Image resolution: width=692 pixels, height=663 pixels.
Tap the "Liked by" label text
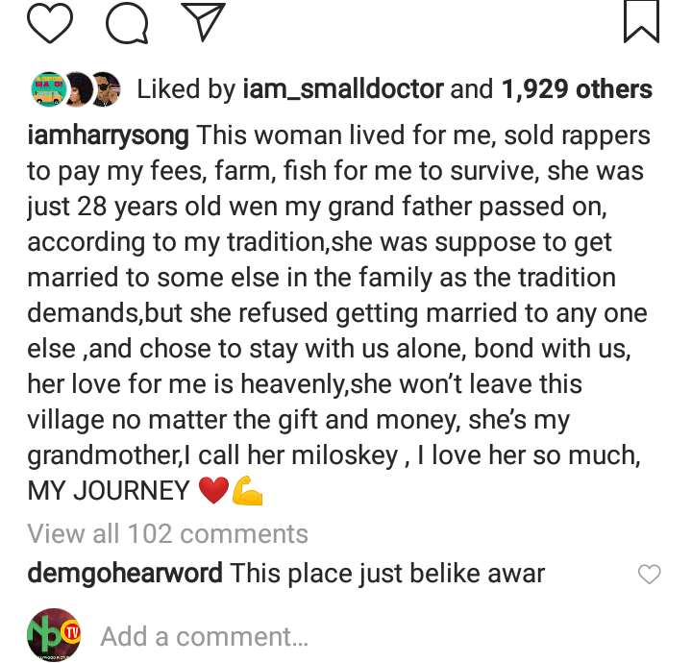185,90
